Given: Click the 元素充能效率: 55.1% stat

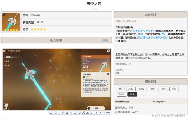Looking at the screenshot, I should 127,112.
